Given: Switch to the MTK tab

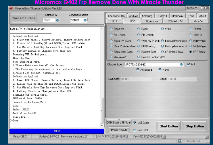Looking at the screenshot, I should 115,21.
